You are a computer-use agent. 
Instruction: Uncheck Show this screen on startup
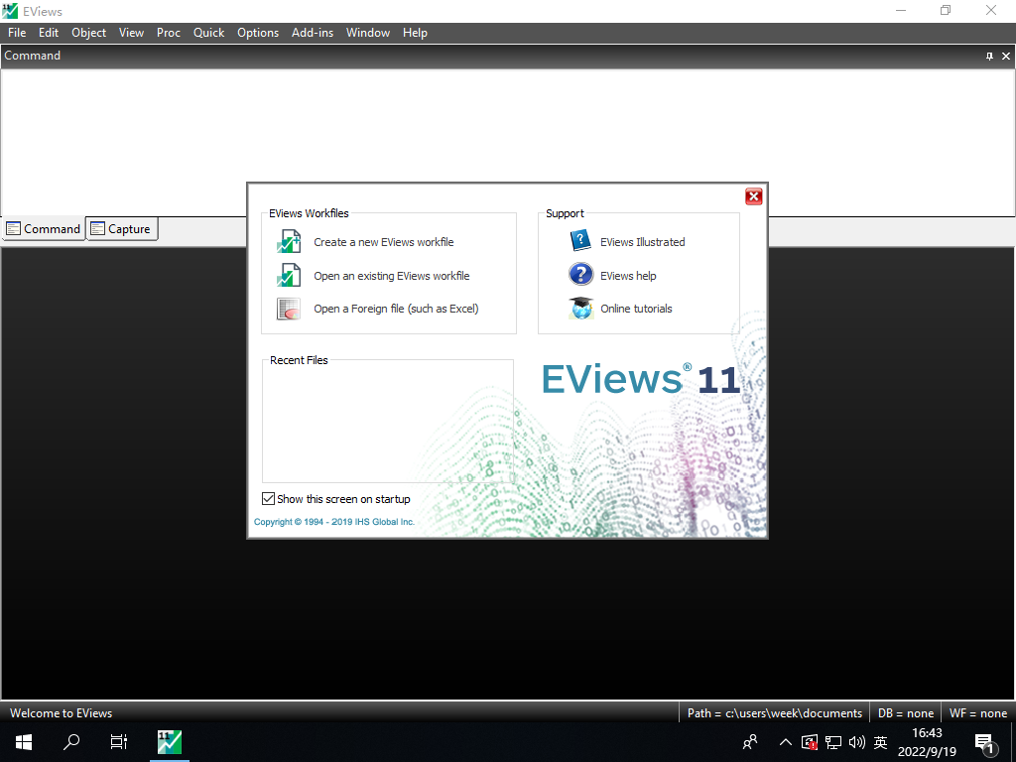[x=268, y=498]
